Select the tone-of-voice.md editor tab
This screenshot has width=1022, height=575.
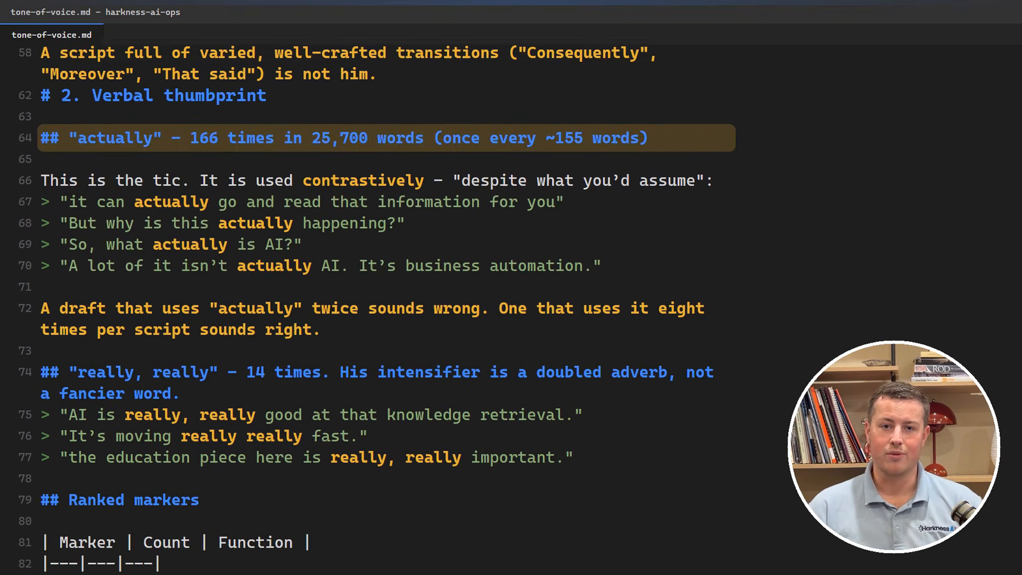click(51, 34)
